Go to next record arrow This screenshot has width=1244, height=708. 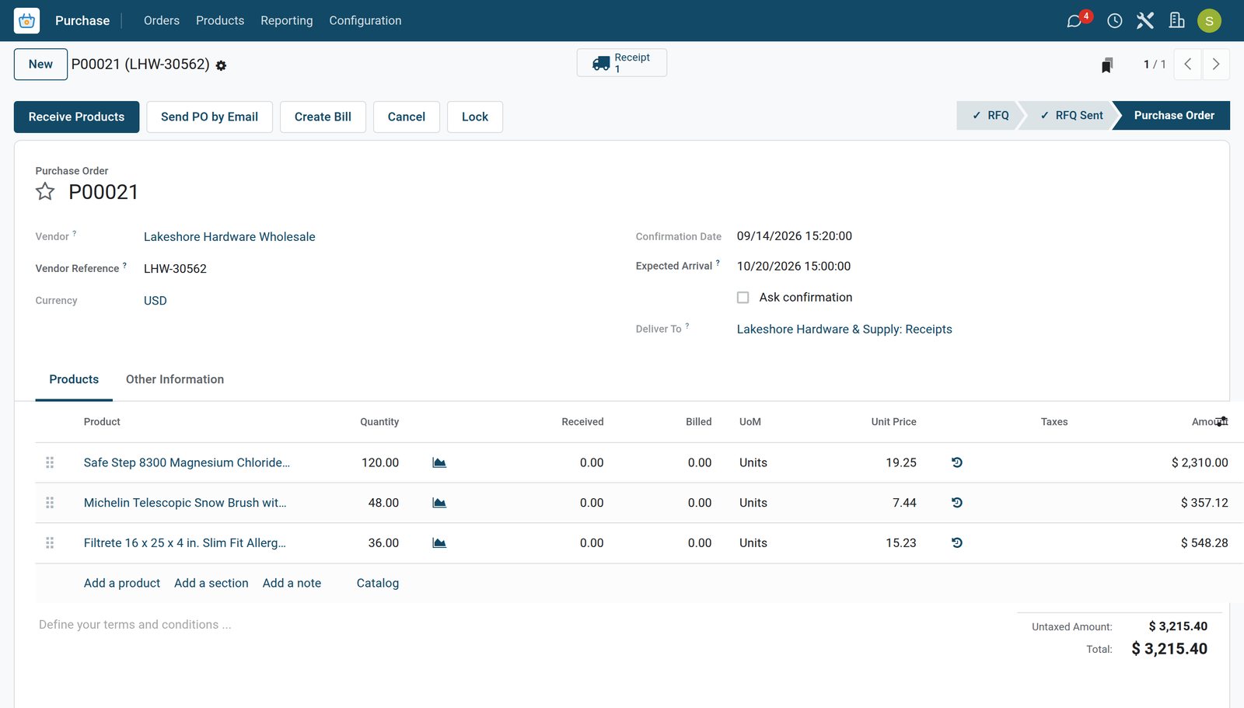click(x=1216, y=65)
